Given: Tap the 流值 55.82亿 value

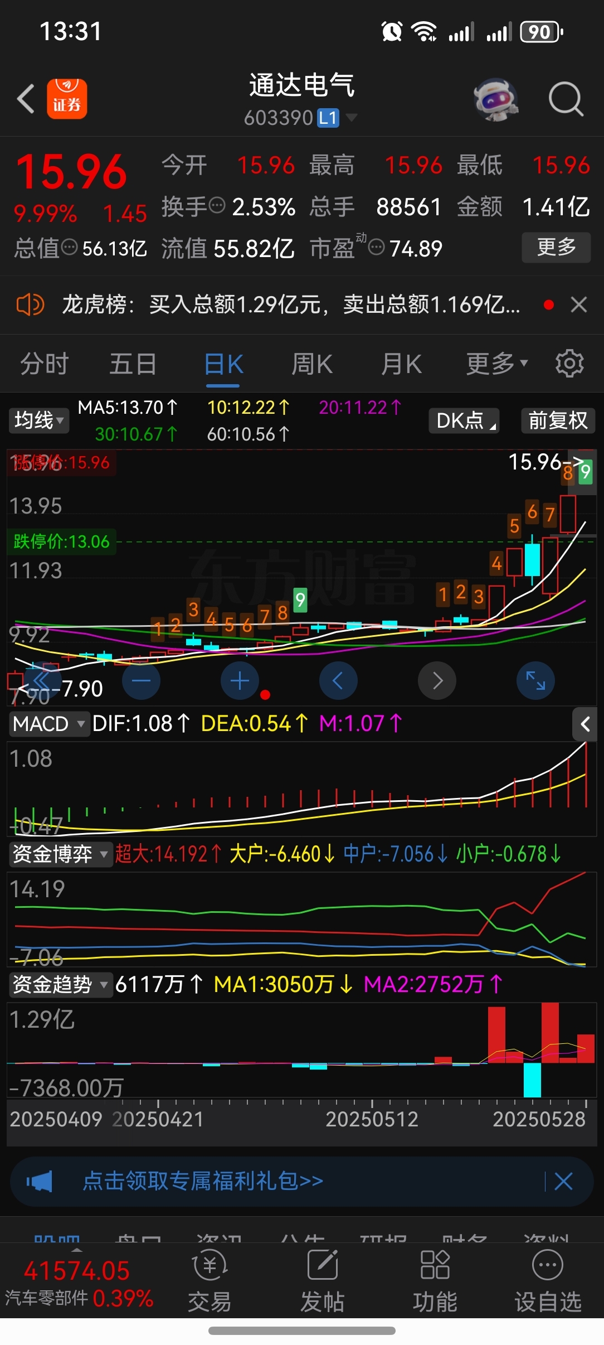Looking at the screenshot, I should [x=228, y=248].
